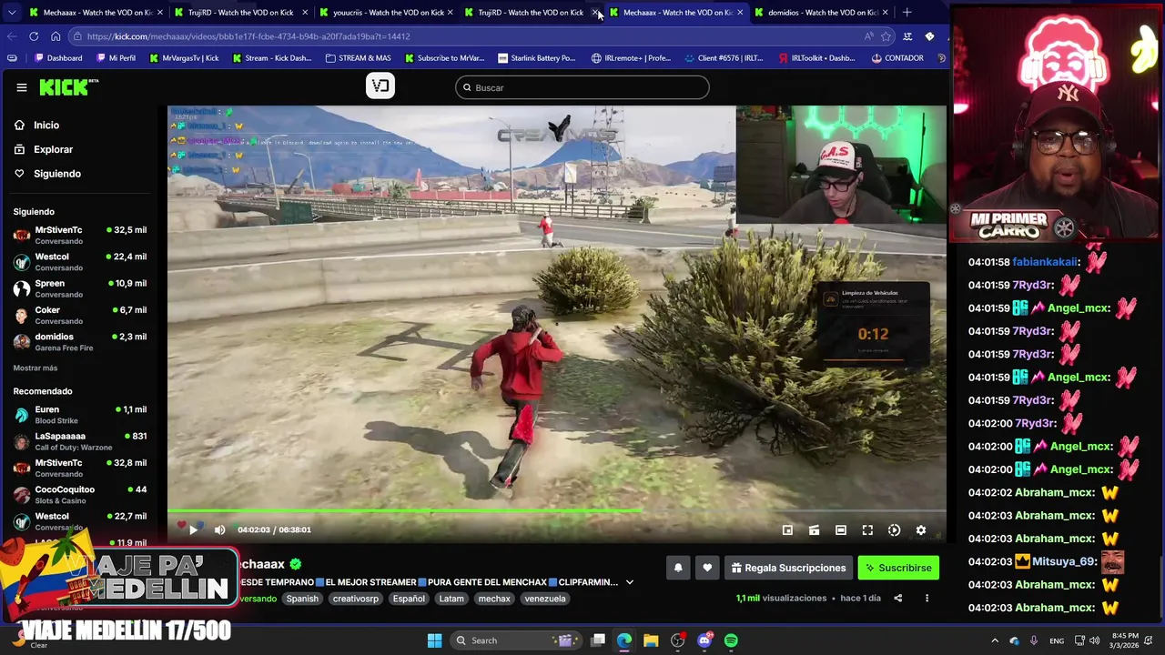This screenshot has width=1165, height=655.
Task: Open MrStivenTc channel with 32,5 mil viewers
Action: coord(80,236)
